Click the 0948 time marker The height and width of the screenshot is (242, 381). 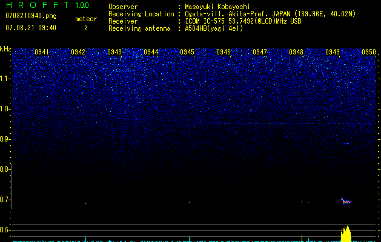296,52
